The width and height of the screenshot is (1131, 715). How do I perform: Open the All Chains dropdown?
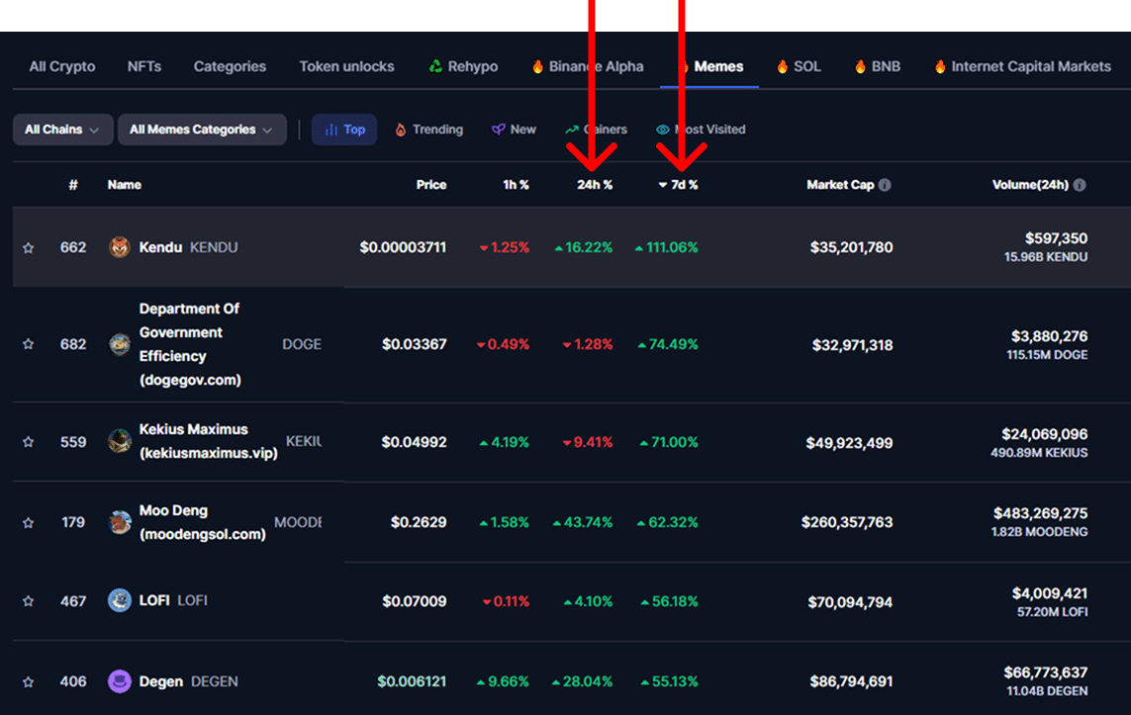[x=62, y=130]
